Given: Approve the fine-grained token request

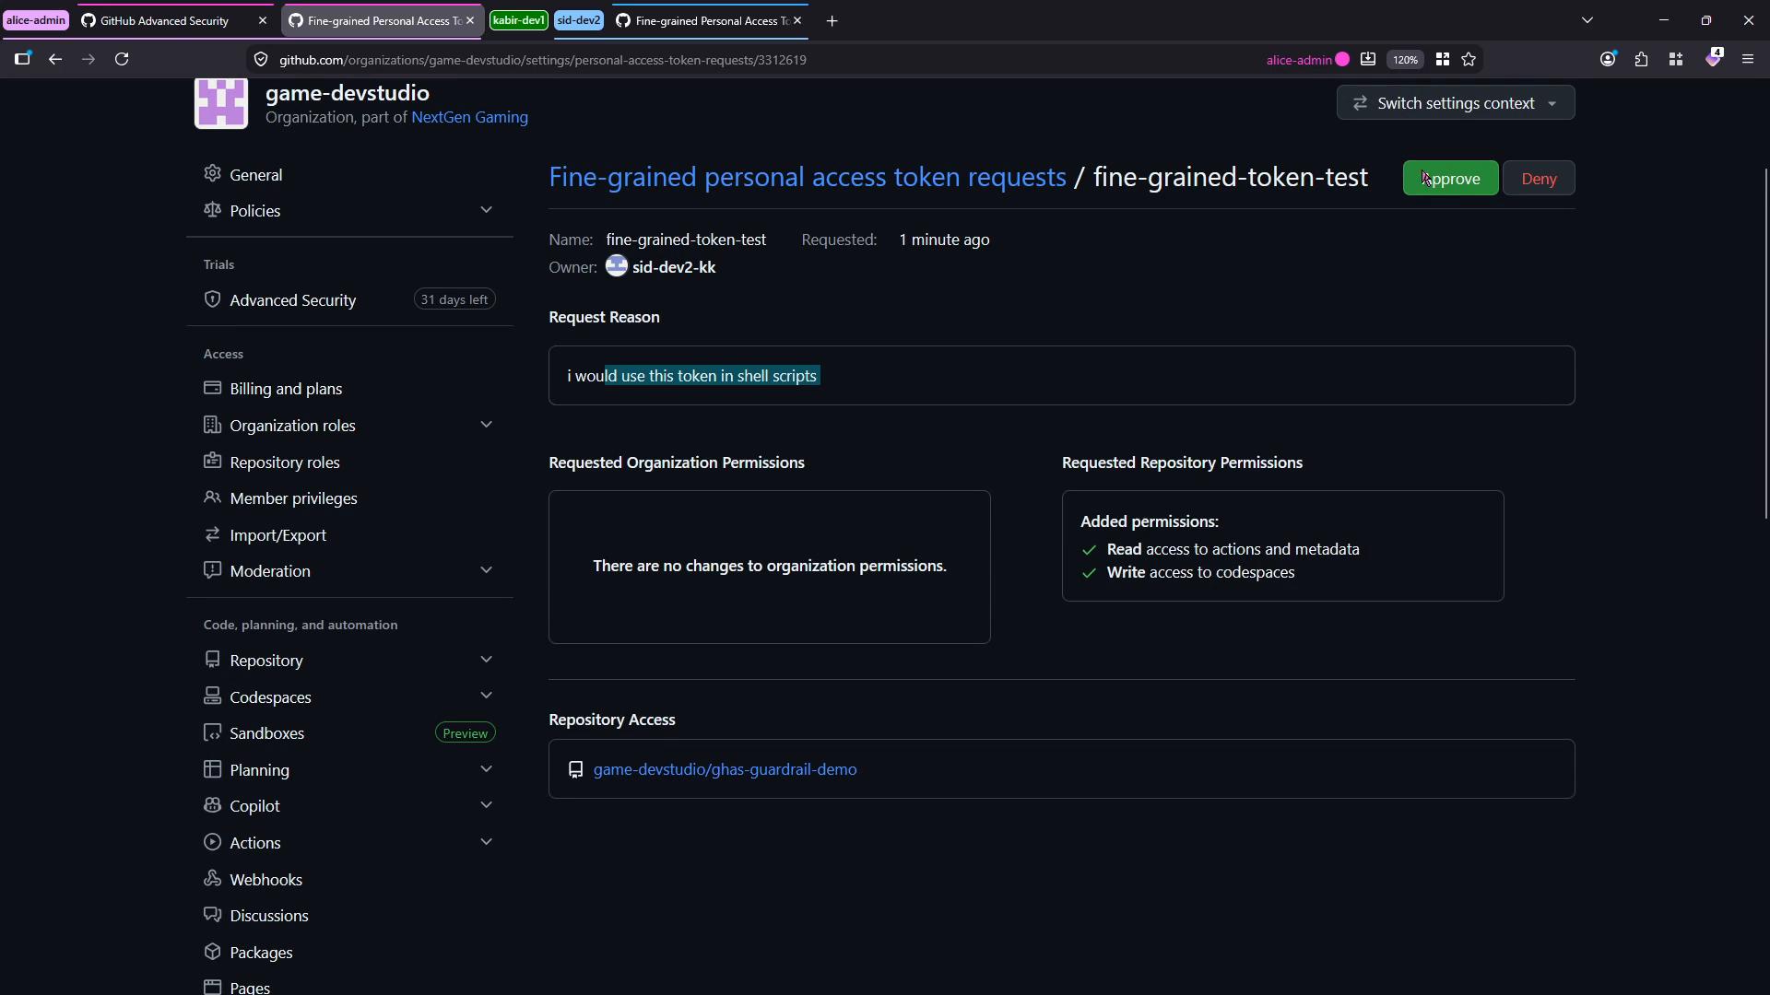Looking at the screenshot, I should coord(1450,179).
